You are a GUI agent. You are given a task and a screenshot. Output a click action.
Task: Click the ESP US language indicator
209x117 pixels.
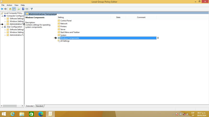click(193, 114)
